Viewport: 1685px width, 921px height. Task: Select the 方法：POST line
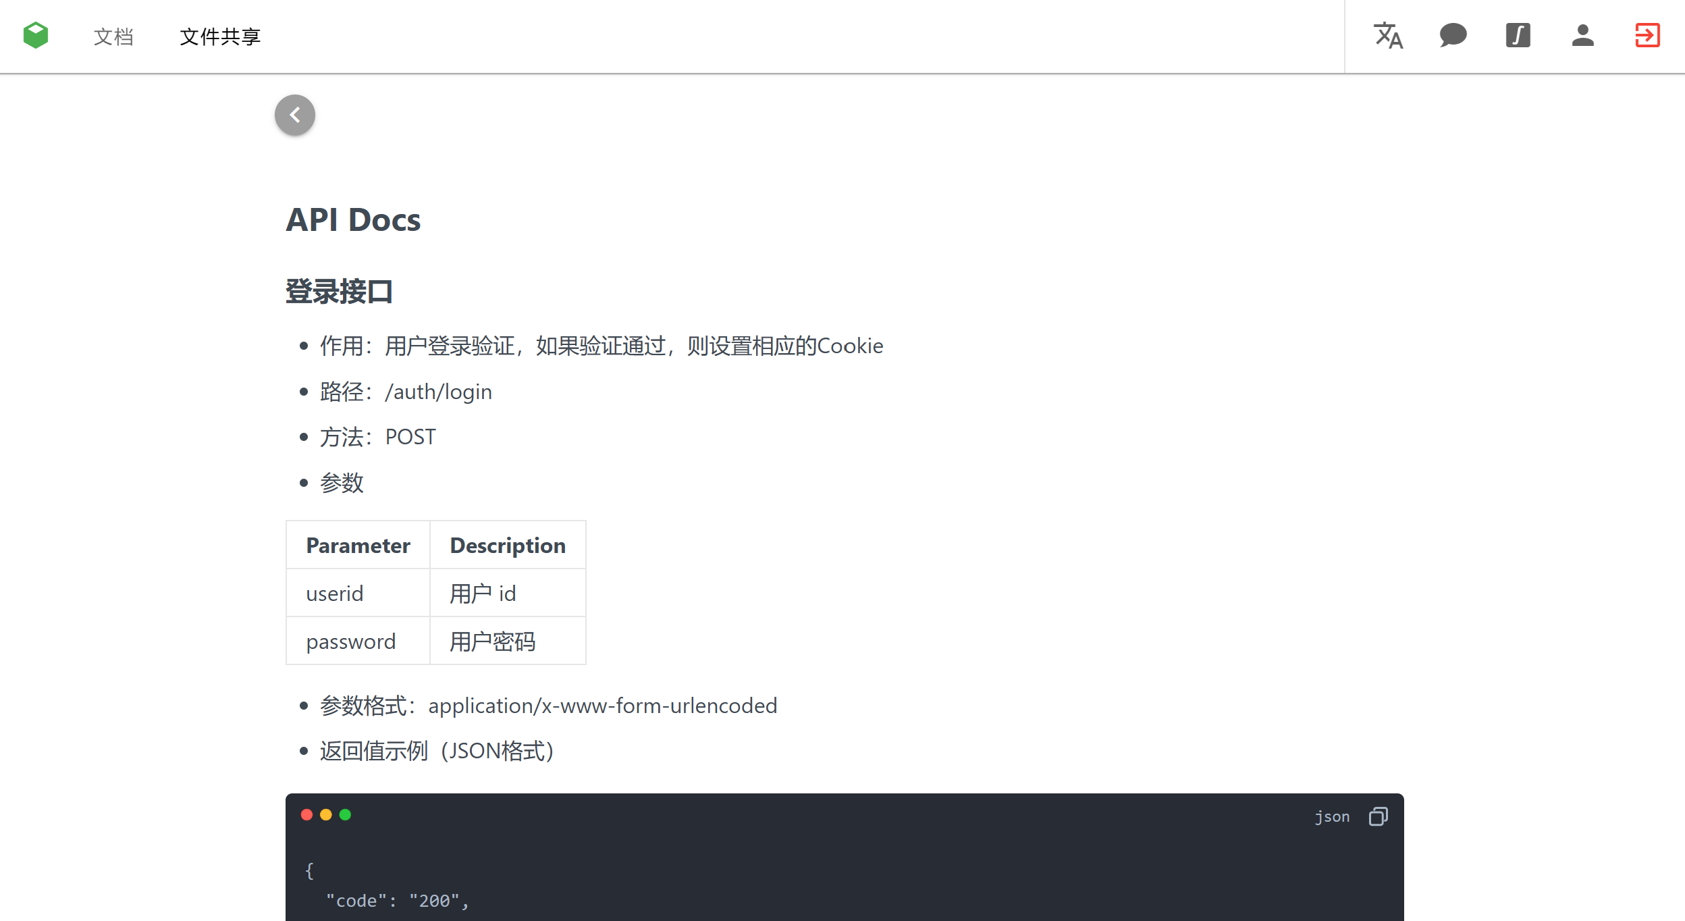tap(378, 437)
